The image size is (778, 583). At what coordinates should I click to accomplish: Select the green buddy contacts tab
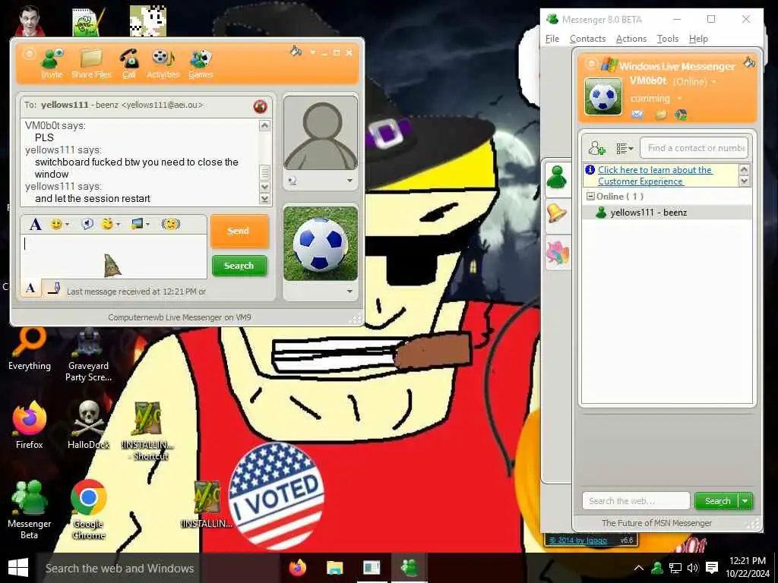[557, 177]
